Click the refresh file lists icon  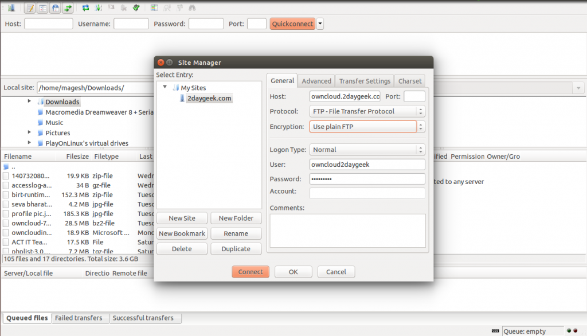[x=85, y=8]
